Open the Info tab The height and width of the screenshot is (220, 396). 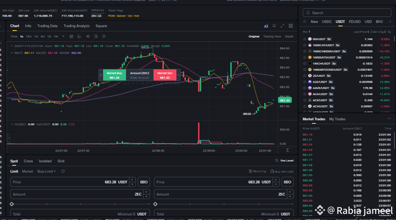click(x=28, y=26)
